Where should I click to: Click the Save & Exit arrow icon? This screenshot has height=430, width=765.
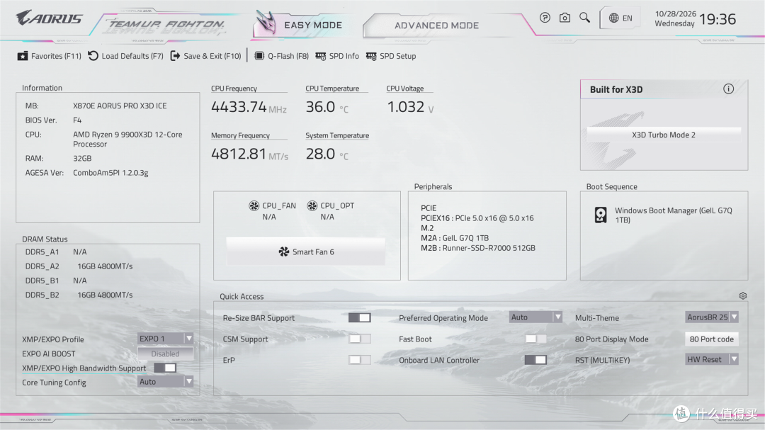(175, 56)
